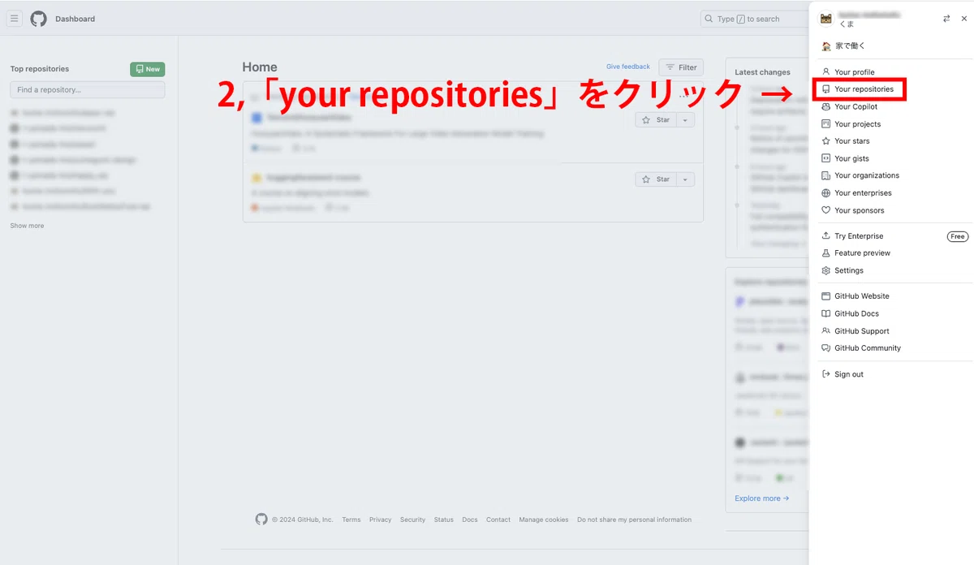Click the user avatar in menu
This screenshot has width=974, height=565.
pos(826,19)
